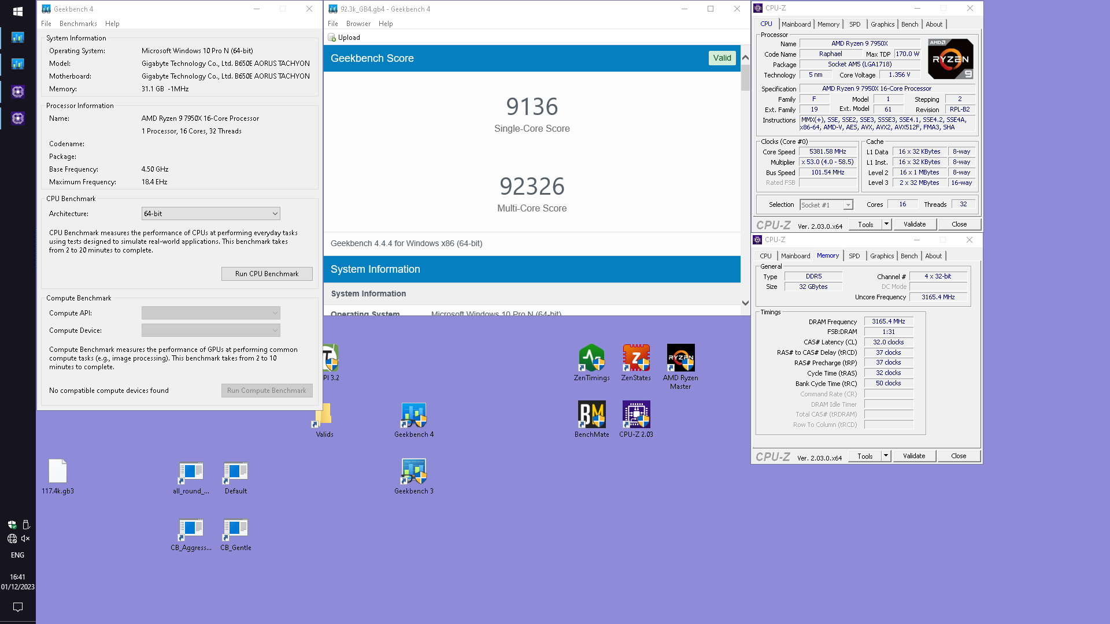Open the CB_Gentle shortcut icon
1110x624 pixels.
tap(235, 534)
